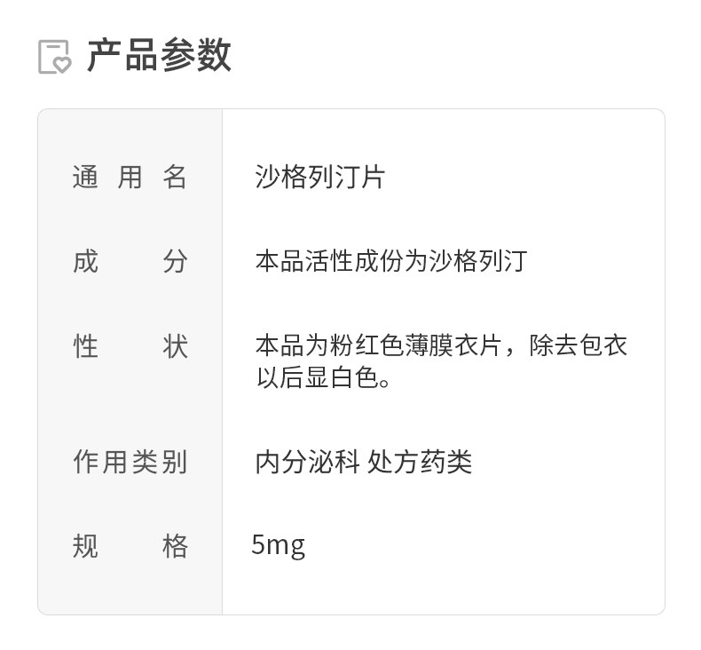Click the 5mg specification value
Image resolution: width=701 pixels, height=650 pixels.
pyautogui.click(x=278, y=544)
